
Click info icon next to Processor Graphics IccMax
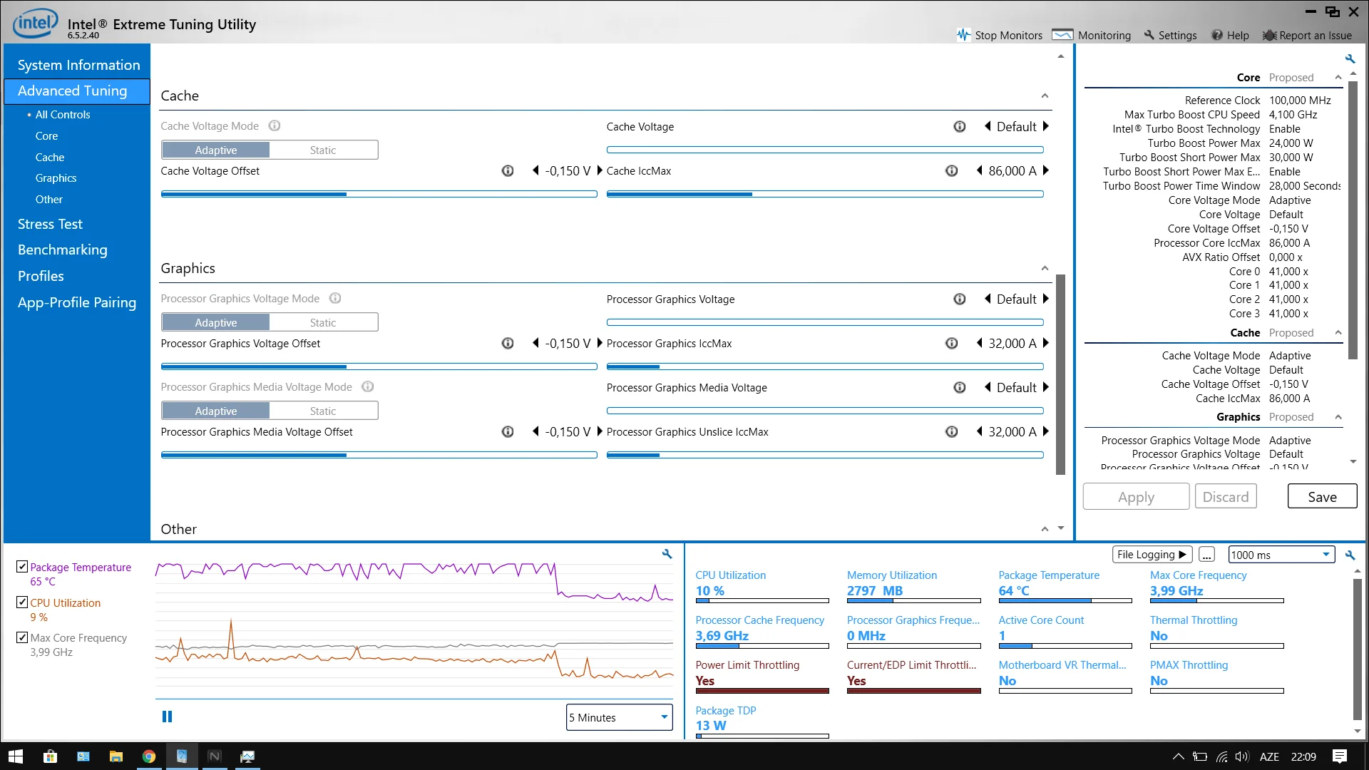click(x=951, y=344)
